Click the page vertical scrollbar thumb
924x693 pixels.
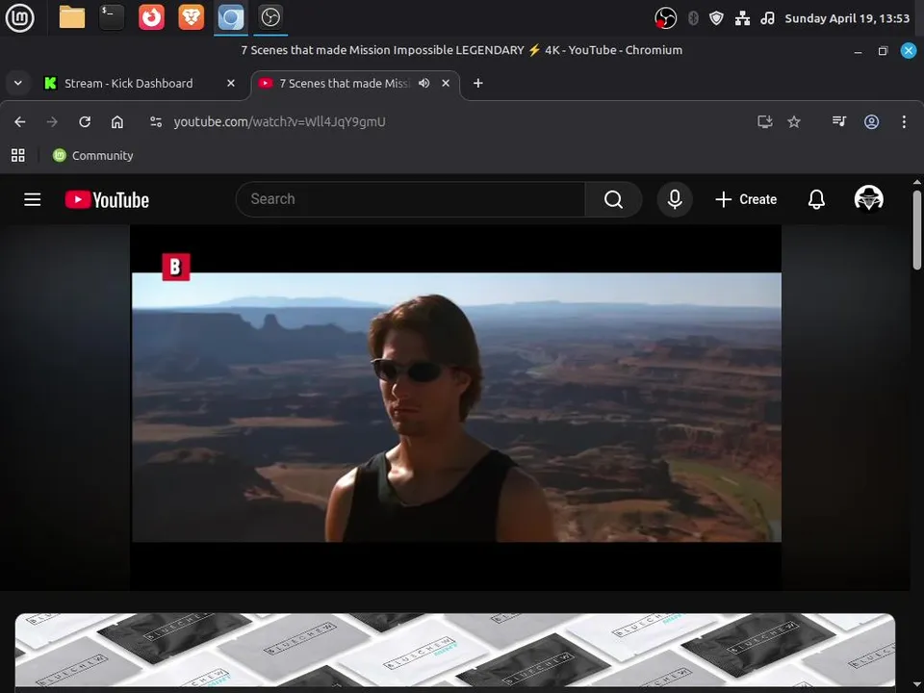point(917,230)
